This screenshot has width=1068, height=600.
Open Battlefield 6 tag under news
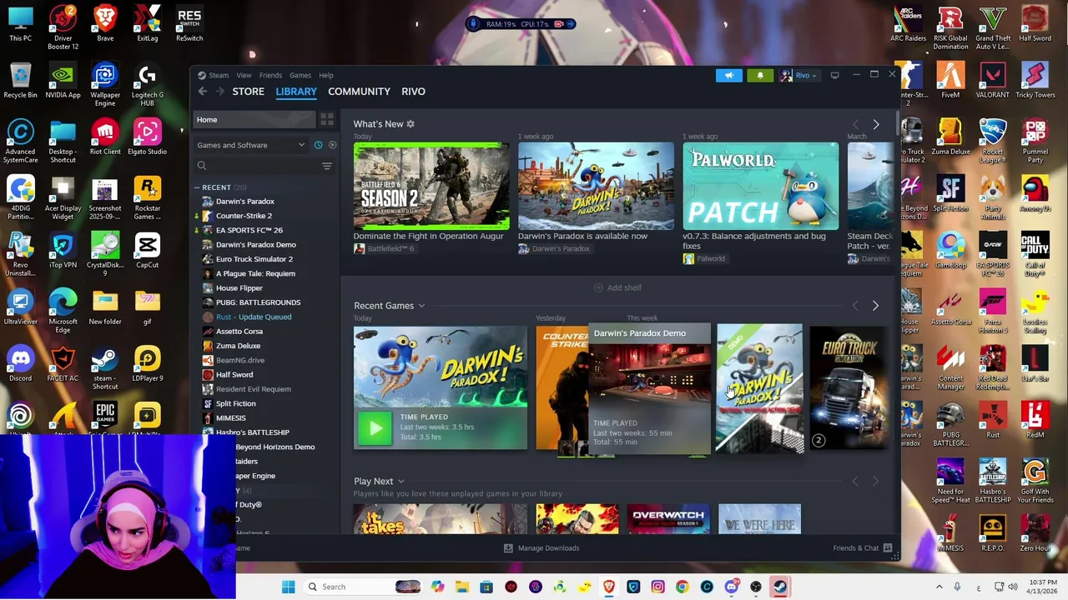(x=384, y=249)
